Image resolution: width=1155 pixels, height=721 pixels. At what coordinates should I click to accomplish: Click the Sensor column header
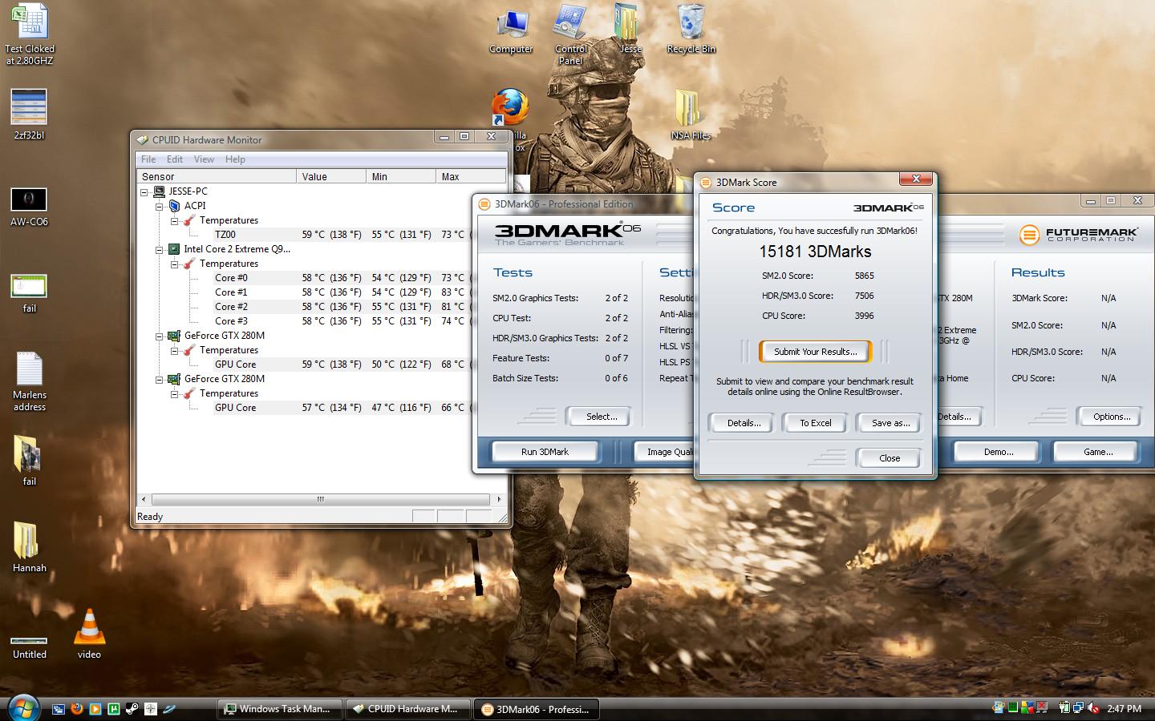click(x=217, y=176)
